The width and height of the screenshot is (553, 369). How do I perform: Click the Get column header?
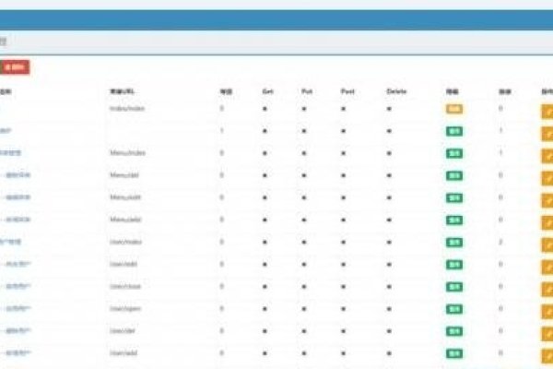[x=267, y=92]
